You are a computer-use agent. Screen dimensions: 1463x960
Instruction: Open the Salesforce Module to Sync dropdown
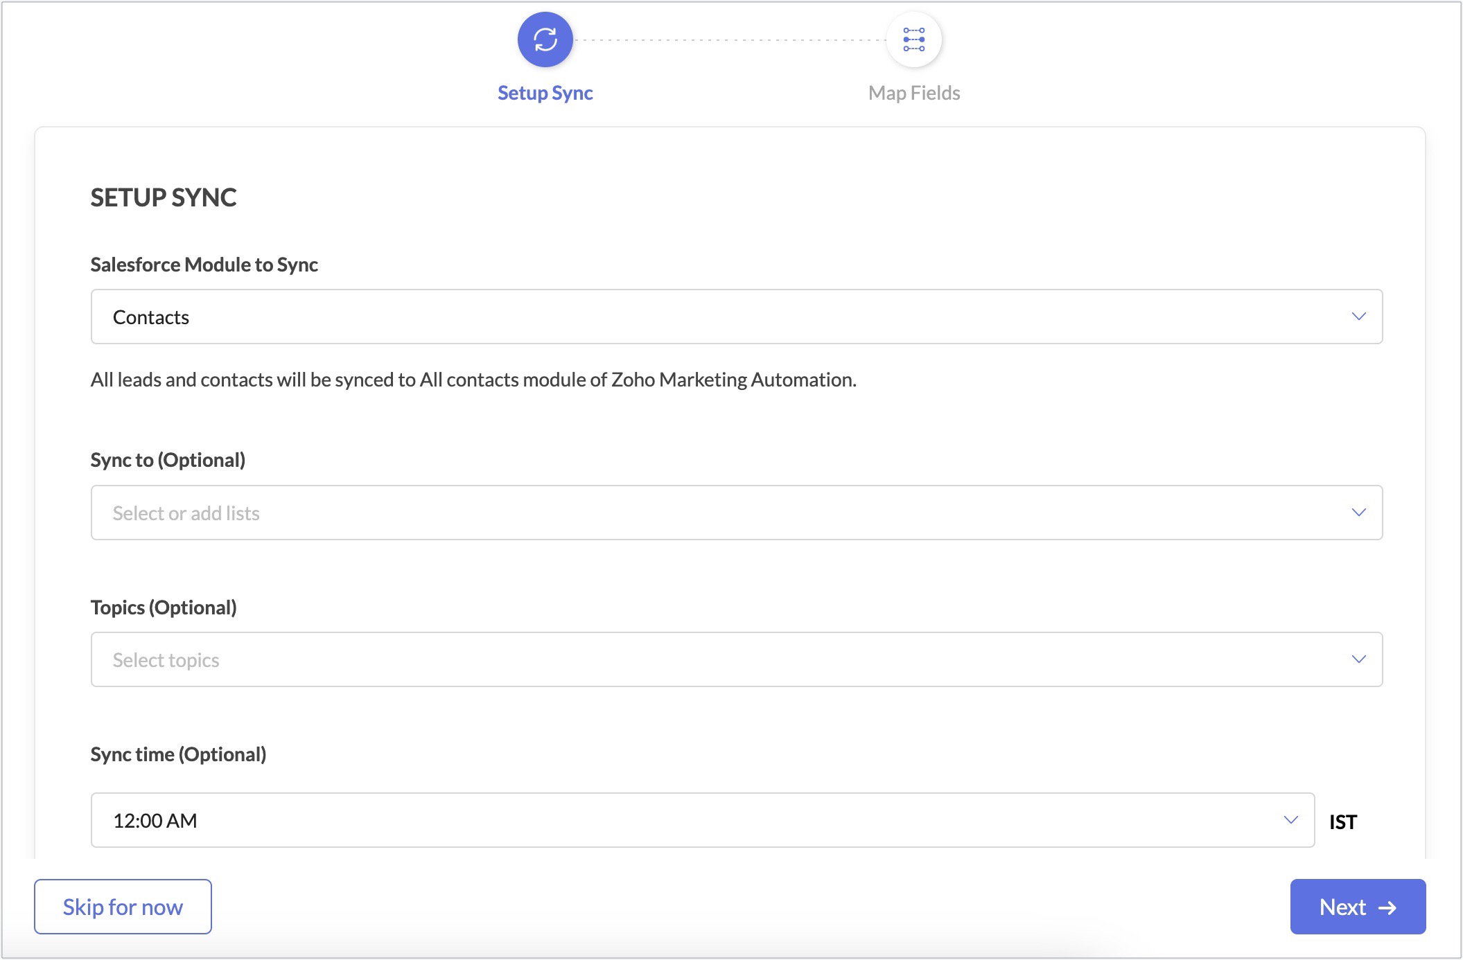click(736, 317)
